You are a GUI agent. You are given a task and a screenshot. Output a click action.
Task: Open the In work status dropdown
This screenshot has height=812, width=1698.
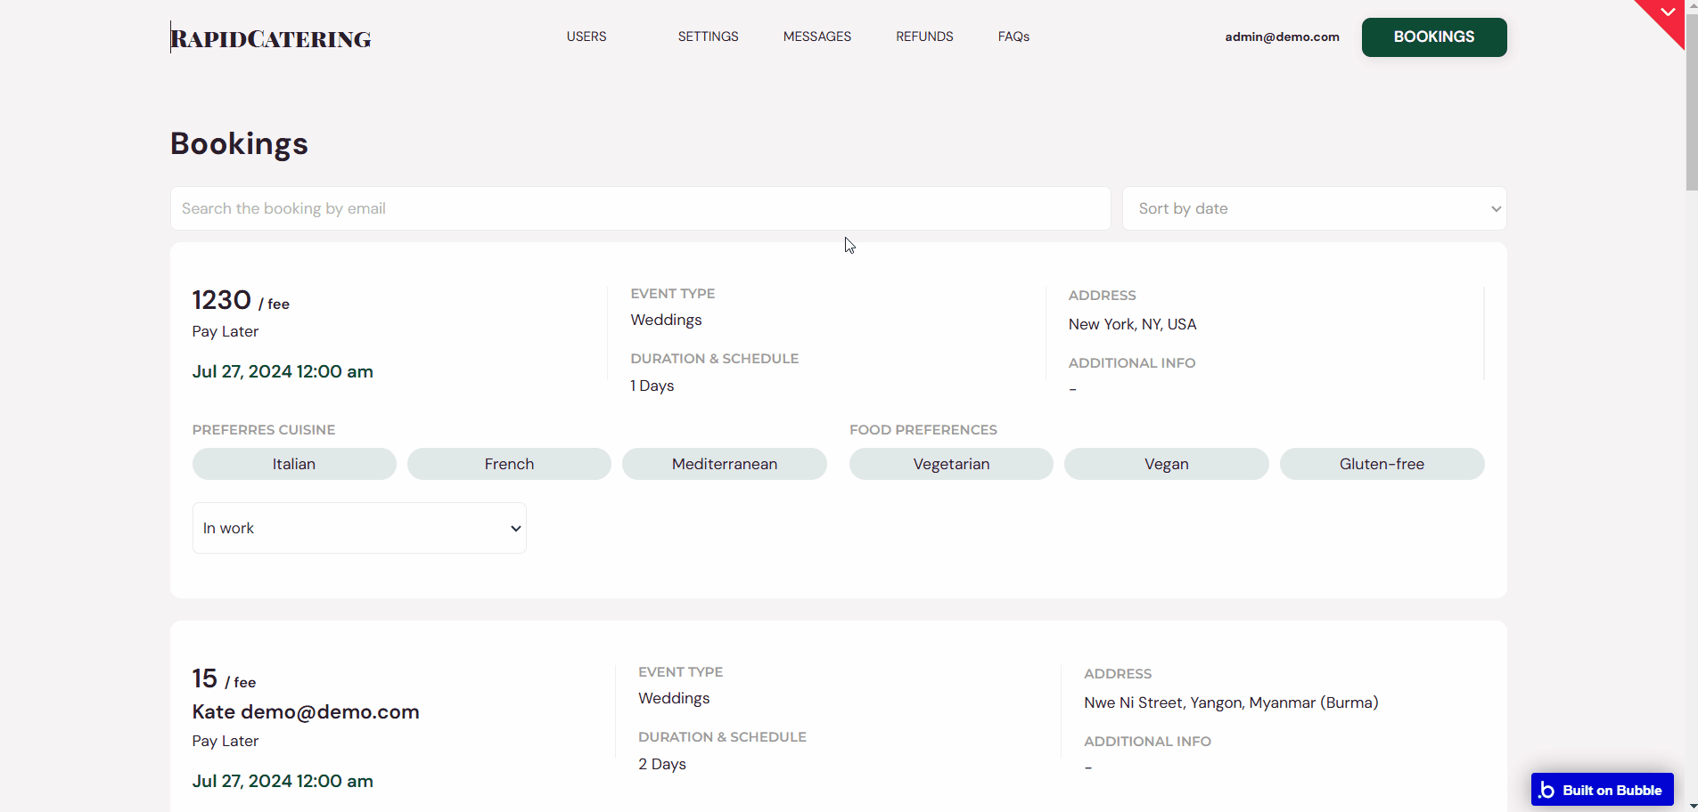click(x=359, y=528)
